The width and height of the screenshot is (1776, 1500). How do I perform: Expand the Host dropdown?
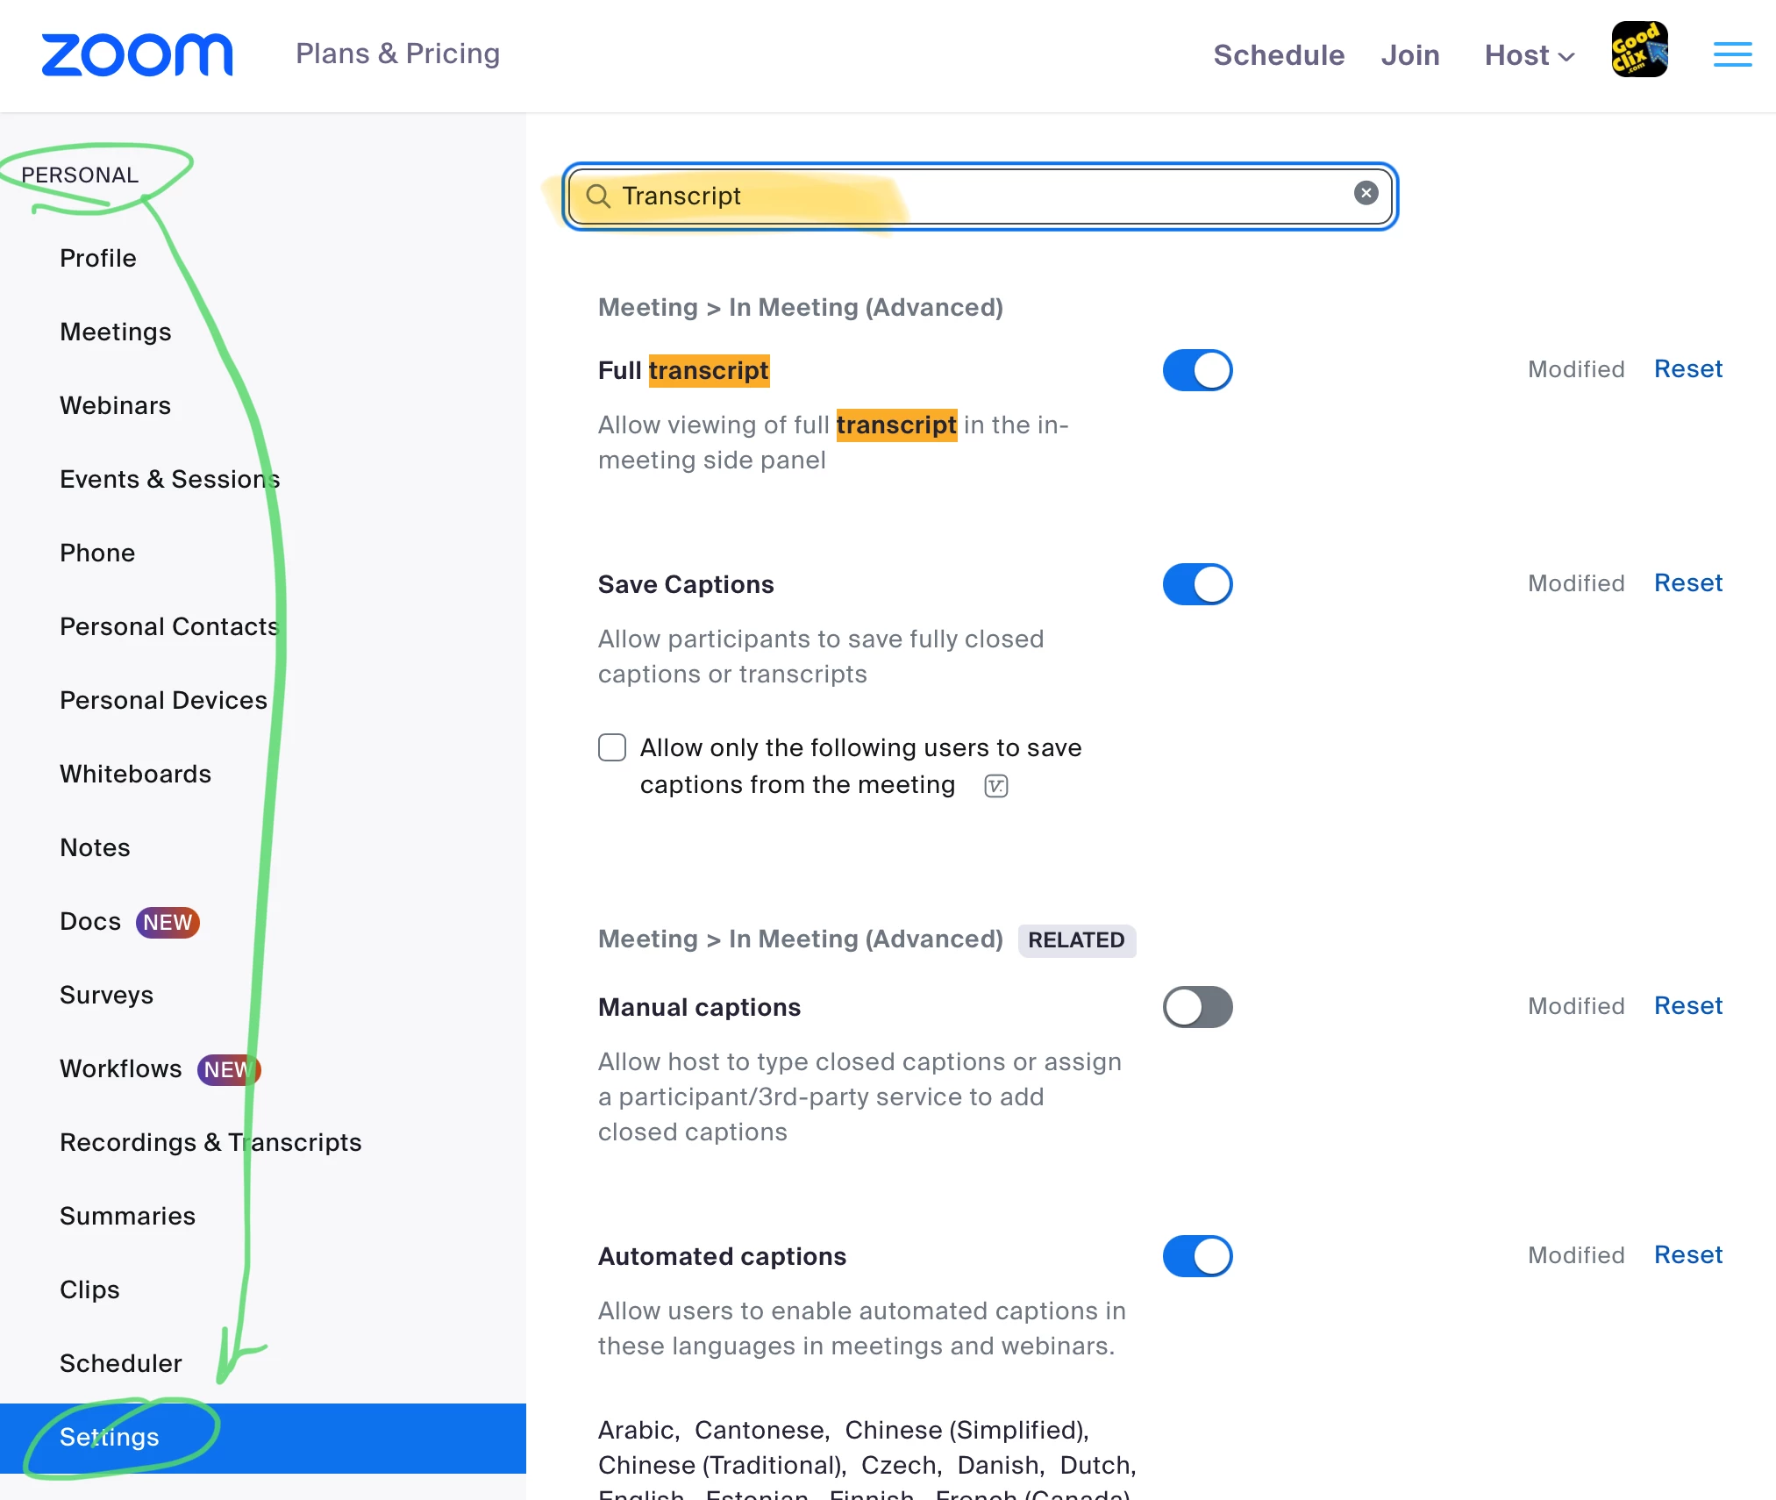1529,55
